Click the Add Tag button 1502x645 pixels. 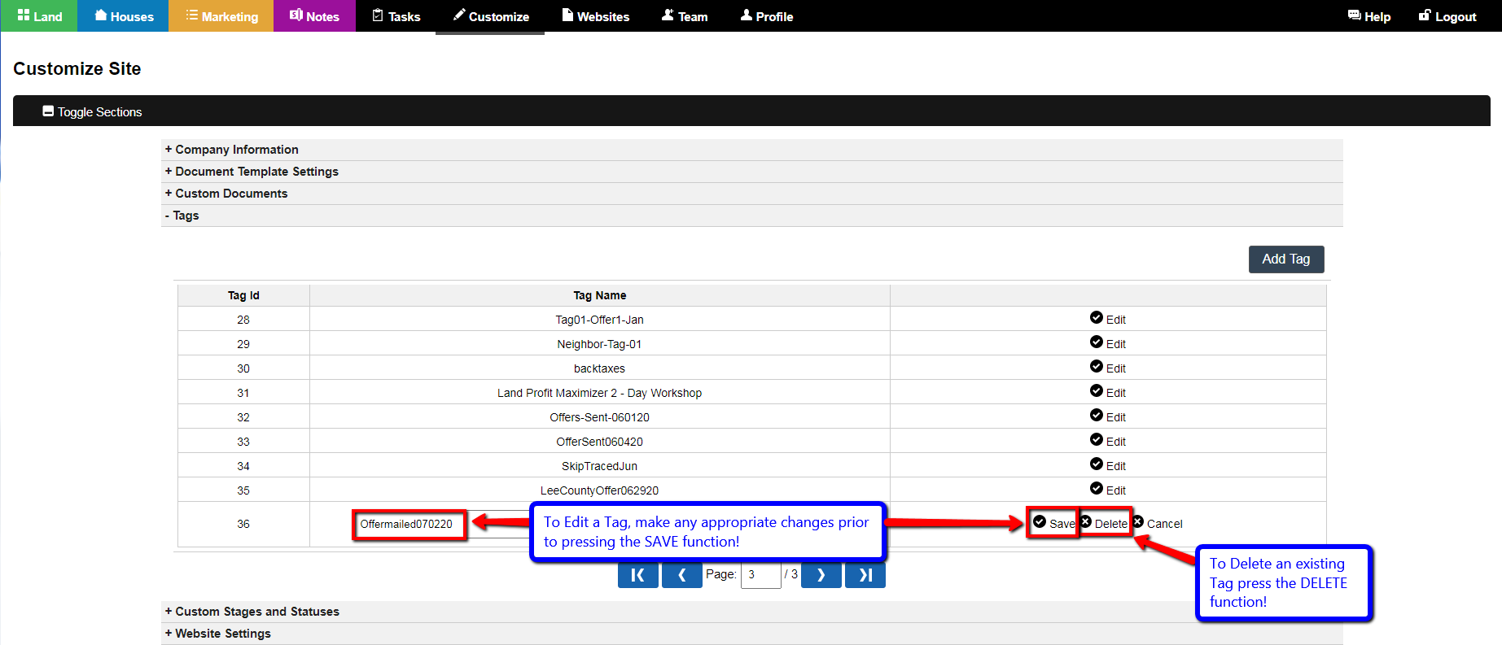(1286, 259)
